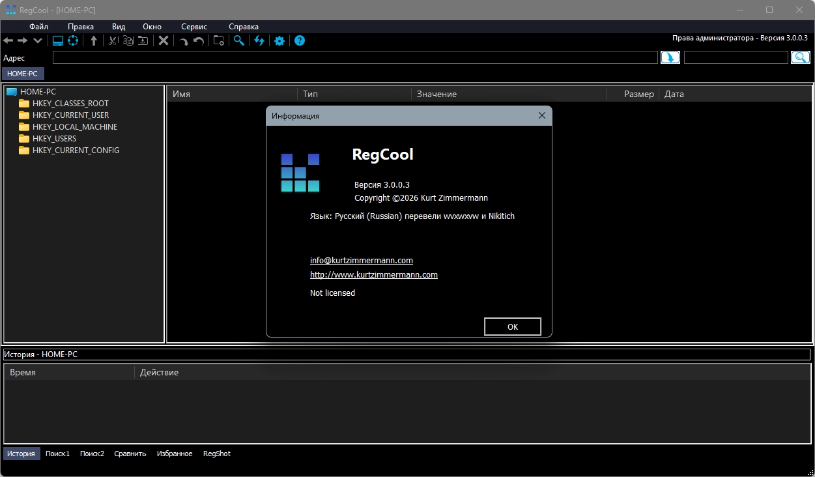Switch to the Сравнить tab
815x477 pixels.
[x=130, y=454]
